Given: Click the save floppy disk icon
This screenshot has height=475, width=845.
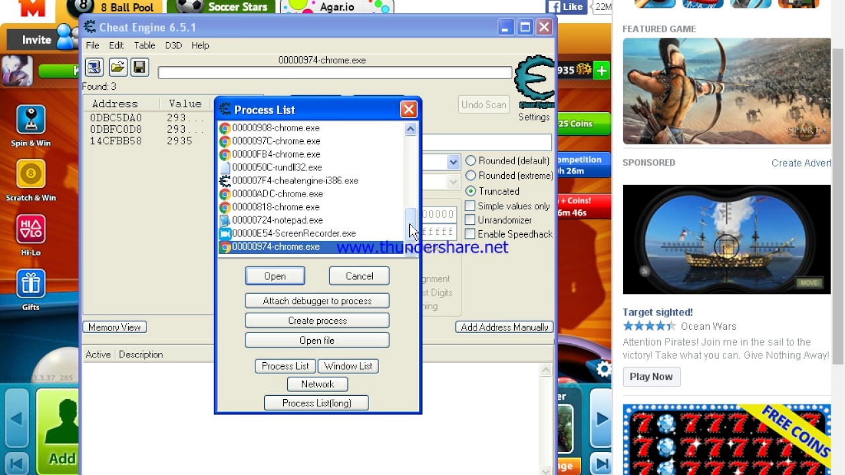Looking at the screenshot, I should tap(139, 67).
